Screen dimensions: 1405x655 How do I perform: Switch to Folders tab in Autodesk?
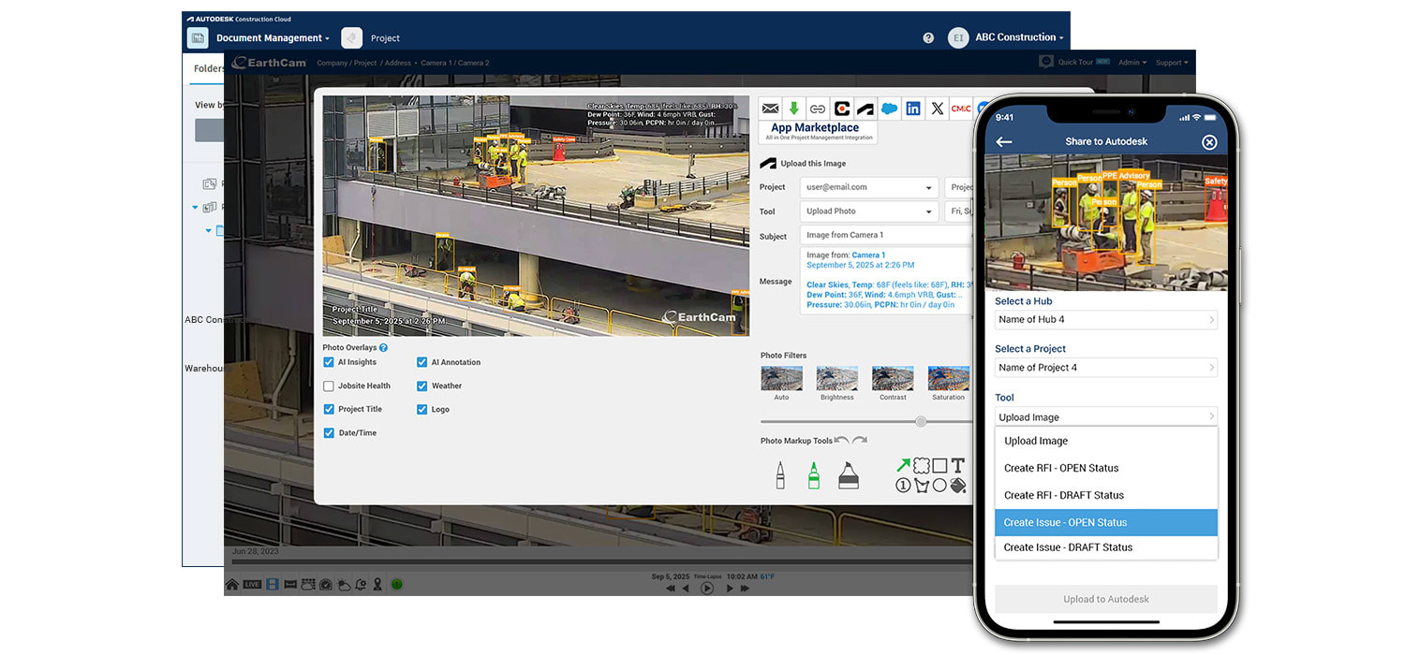tap(208, 68)
